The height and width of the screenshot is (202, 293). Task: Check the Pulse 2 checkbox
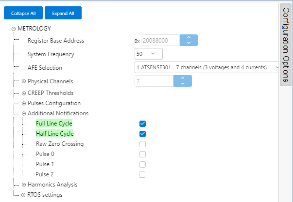[x=142, y=174]
